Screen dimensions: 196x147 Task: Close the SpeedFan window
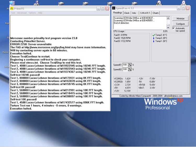click(x=188, y=8)
